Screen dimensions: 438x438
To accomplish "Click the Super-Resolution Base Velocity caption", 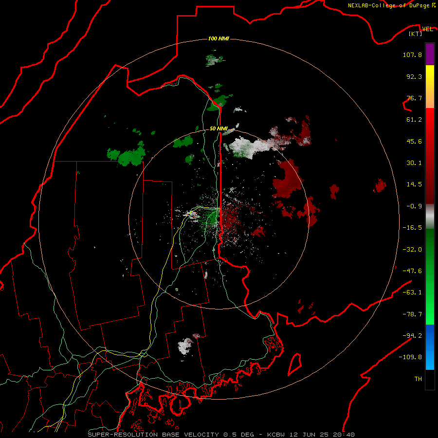I will 221,435.
